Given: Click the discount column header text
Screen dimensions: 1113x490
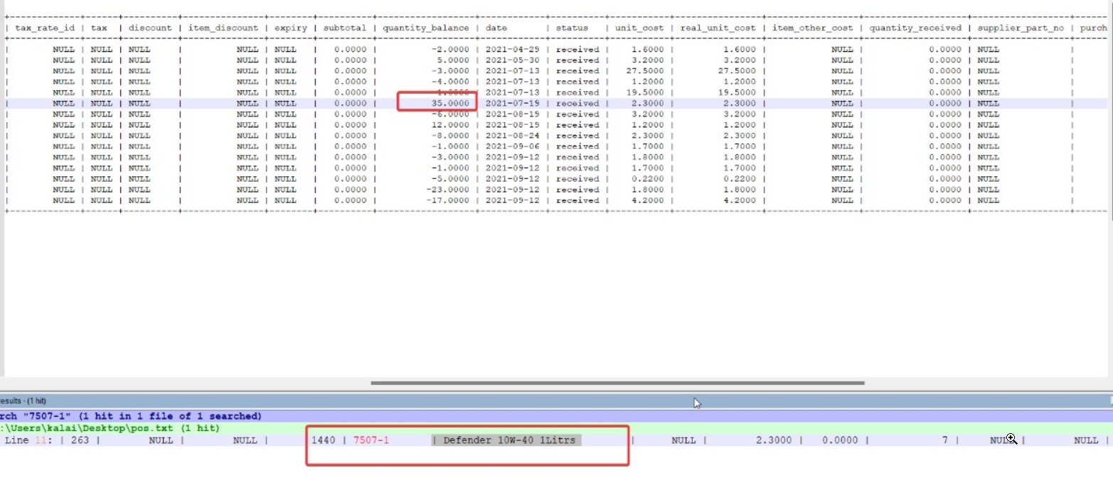Looking at the screenshot, I should 150,28.
